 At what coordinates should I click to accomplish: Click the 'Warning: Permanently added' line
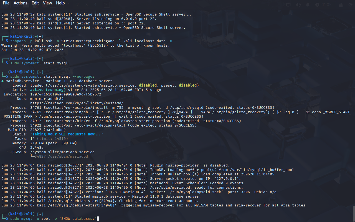point(86,46)
